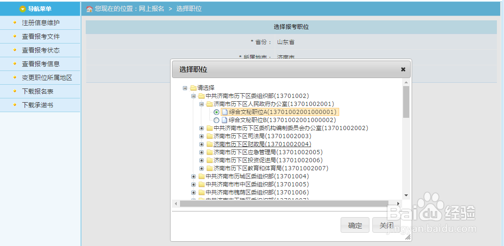Click 网上报名 in the breadcrumb
504x246 pixels.
pyautogui.click(x=152, y=9)
